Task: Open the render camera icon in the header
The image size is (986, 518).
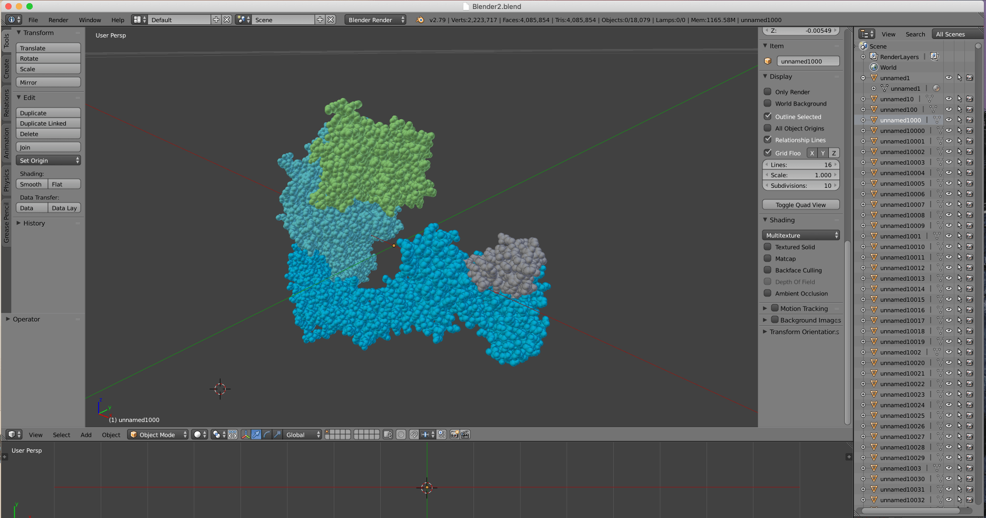Action: click(x=455, y=435)
